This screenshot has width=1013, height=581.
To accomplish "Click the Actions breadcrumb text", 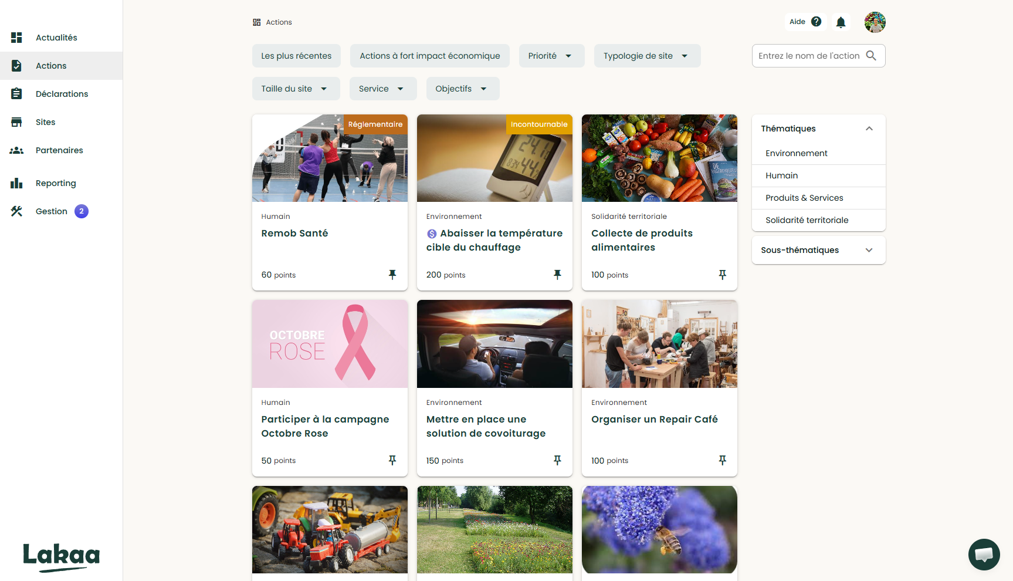I will (x=279, y=22).
